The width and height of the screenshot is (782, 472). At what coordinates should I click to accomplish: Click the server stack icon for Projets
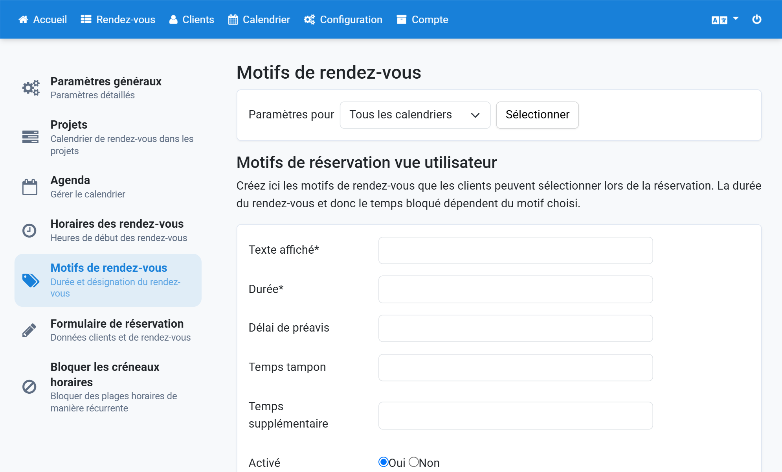[30, 137]
